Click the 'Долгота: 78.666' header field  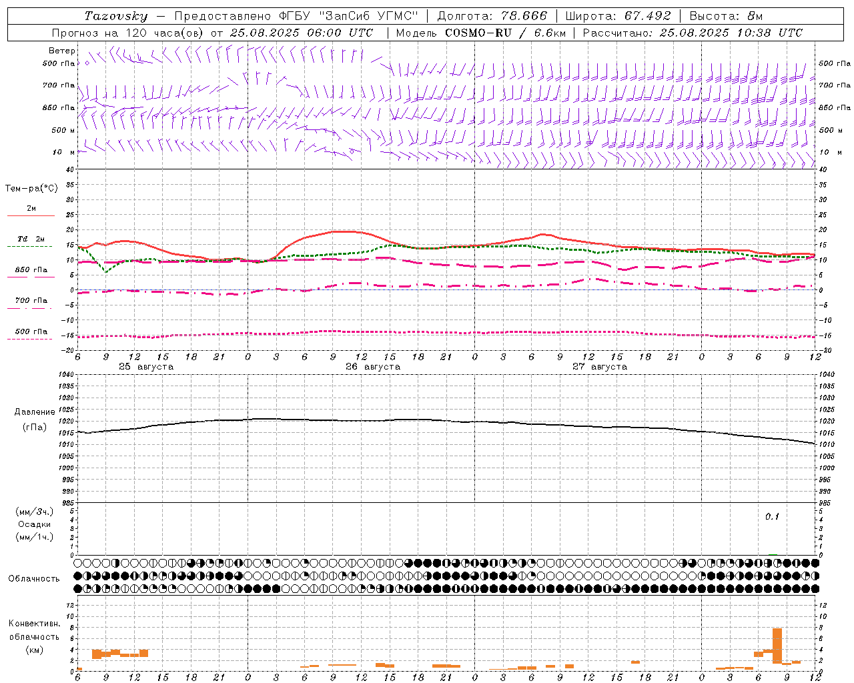pyautogui.click(x=492, y=16)
